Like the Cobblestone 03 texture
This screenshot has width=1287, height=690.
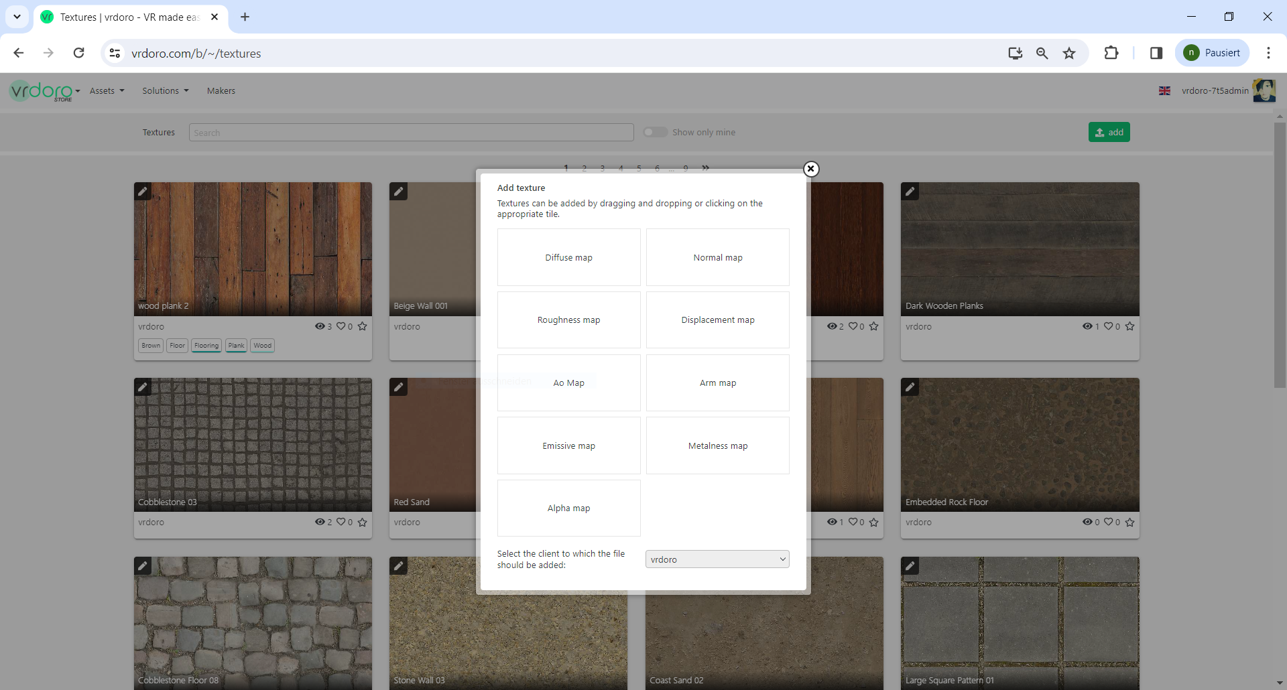click(x=341, y=522)
